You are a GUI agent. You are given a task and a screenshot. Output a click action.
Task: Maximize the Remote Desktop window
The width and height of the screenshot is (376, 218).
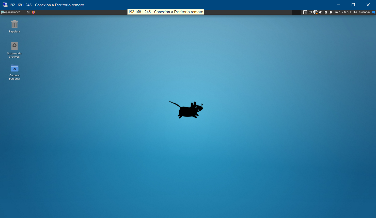[x=353, y=5]
